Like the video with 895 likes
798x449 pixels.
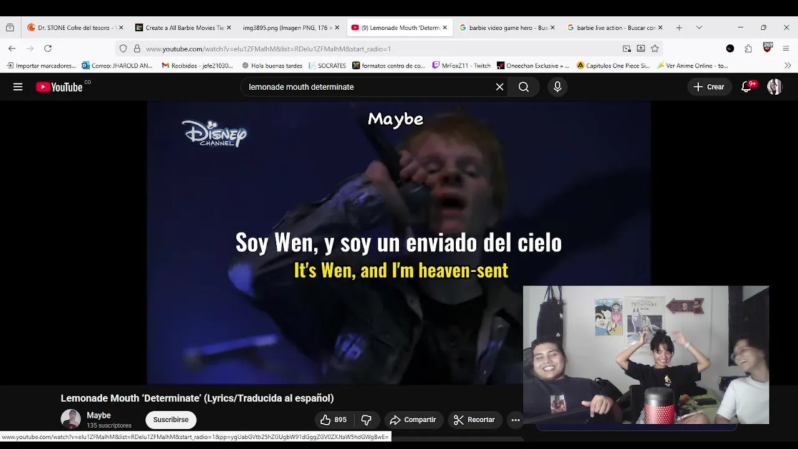tap(334, 420)
